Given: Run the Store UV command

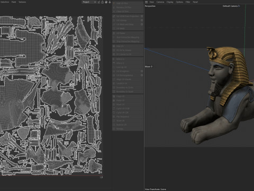Looking at the screenshot, I should tap(128, 121).
